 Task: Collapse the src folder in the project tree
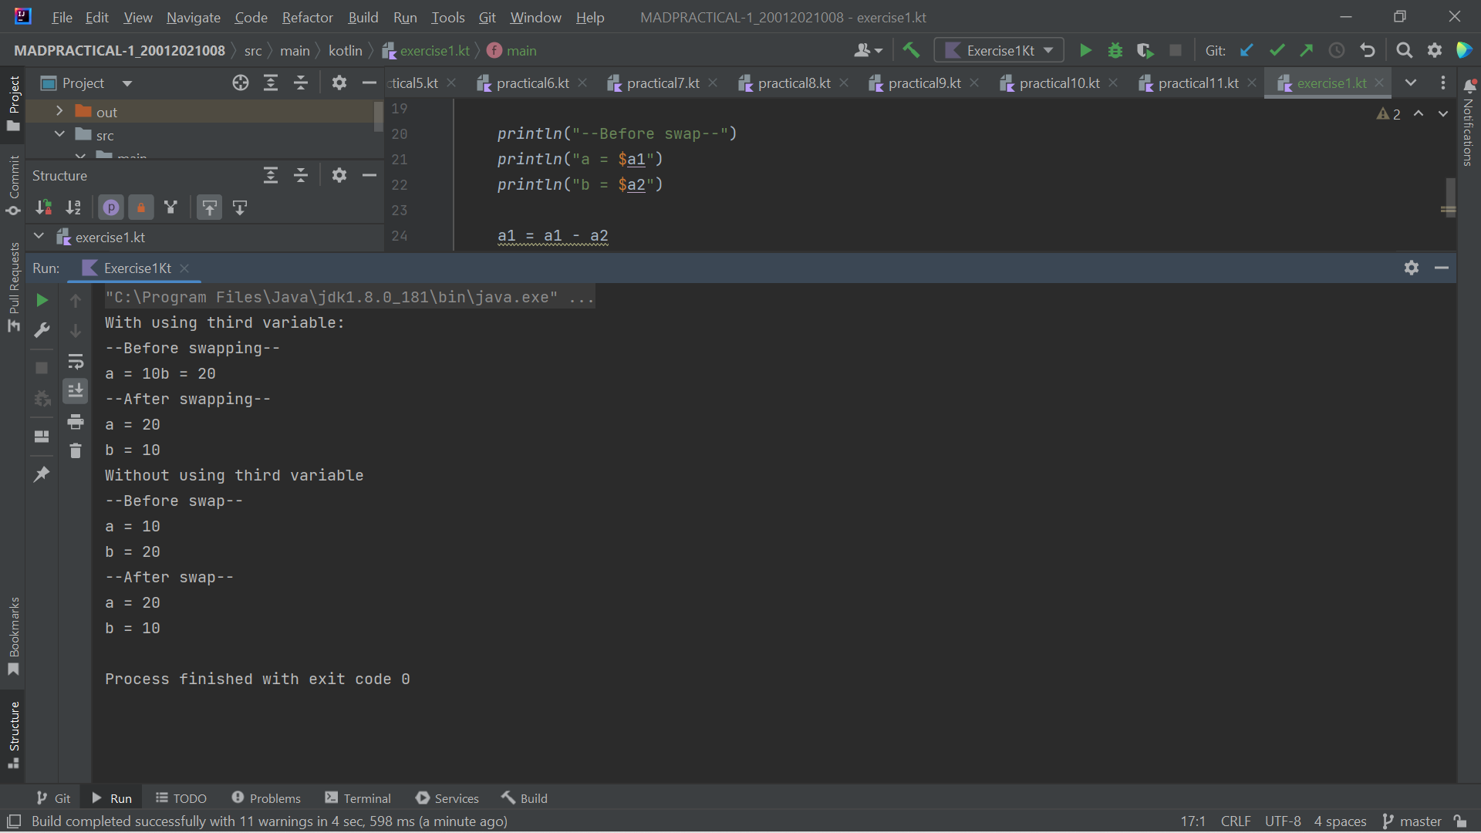[59, 135]
